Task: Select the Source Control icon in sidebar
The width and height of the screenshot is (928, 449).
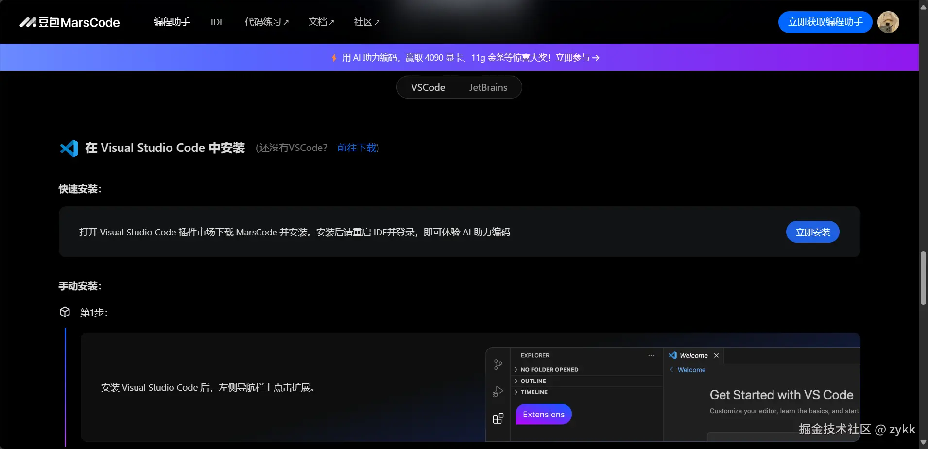Action: tap(498, 364)
